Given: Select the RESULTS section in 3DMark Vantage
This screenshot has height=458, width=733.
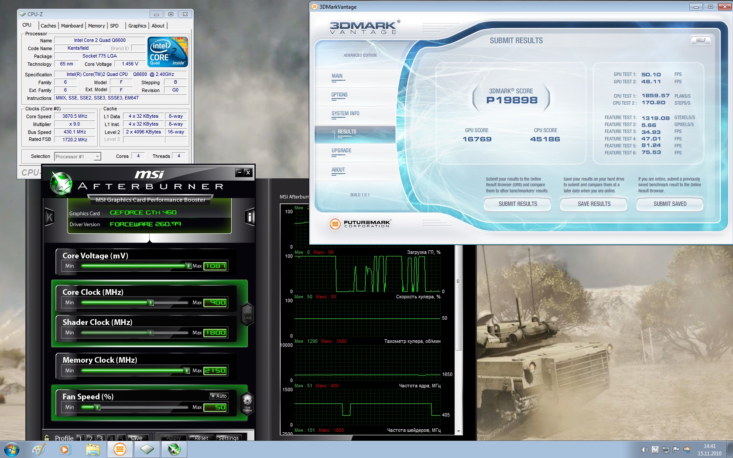Looking at the screenshot, I should [355, 134].
